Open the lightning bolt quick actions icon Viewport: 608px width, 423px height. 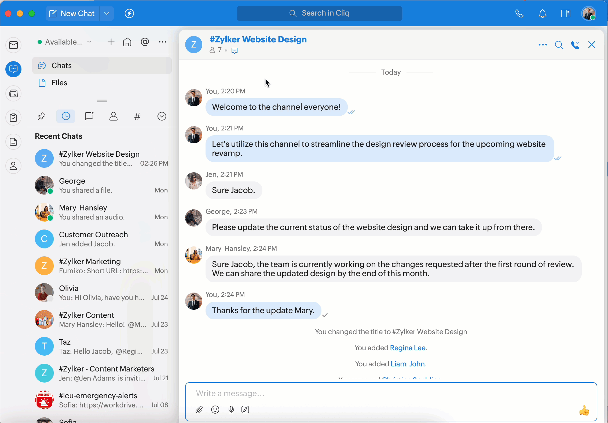(129, 13)
